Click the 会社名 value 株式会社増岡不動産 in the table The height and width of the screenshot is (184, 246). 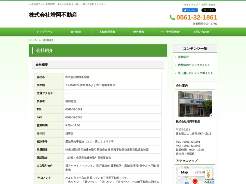(77, 77)
